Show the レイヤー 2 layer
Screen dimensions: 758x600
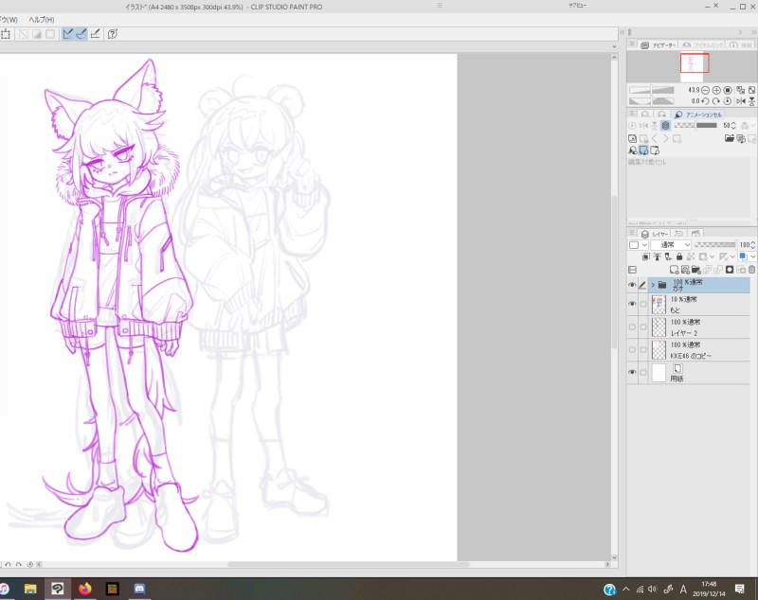[631, 327]
